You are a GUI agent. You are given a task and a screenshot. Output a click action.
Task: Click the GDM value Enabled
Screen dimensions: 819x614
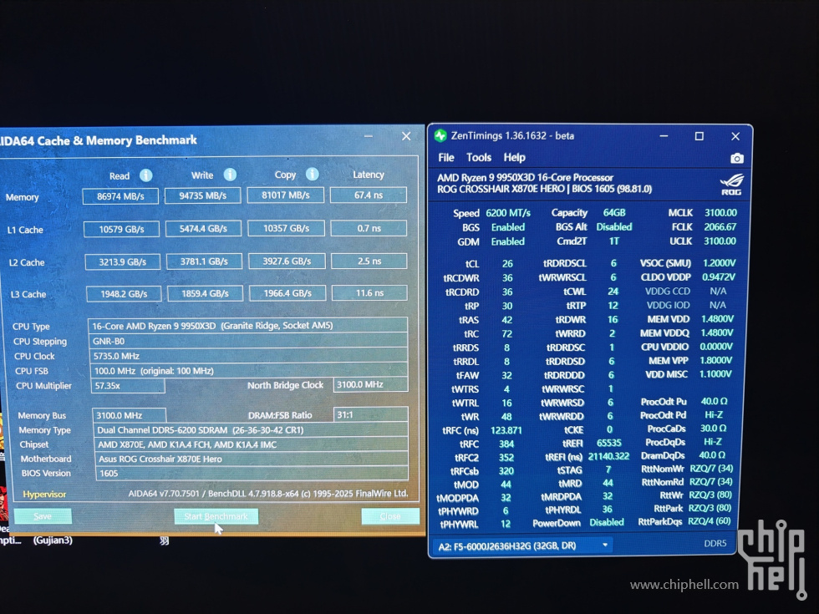508,241
